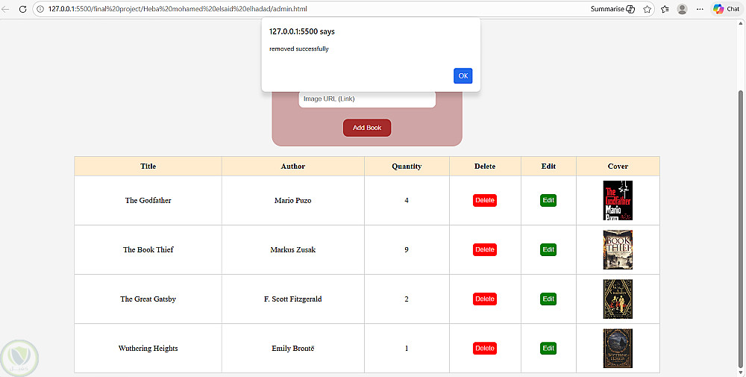The width and height of the screenshot is (746, 377).
Task: Delete The Book Thief row
Action: (x=485, y=249)
